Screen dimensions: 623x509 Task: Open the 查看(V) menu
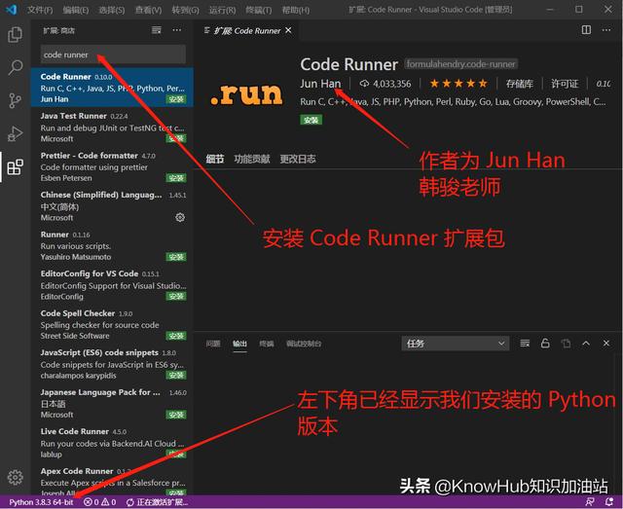click(x=148, y=10)
